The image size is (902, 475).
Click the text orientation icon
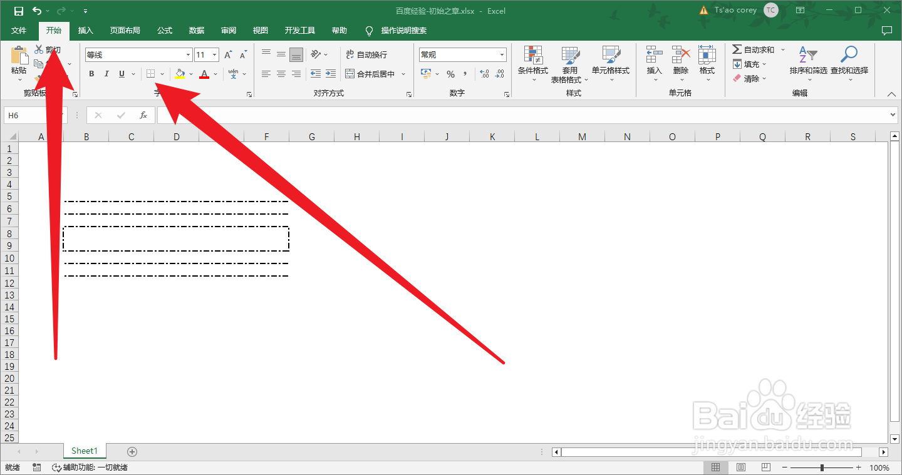click(316, 54)
